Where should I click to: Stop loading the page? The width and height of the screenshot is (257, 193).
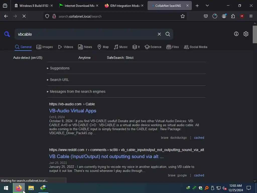click(x=24, y=16)
